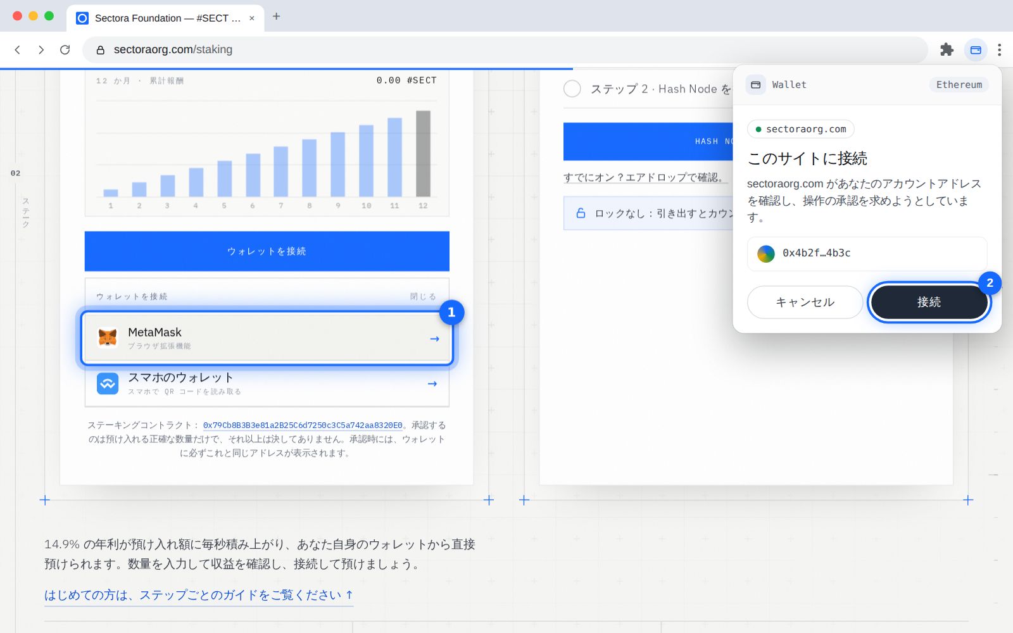1013x633 pixels.
Task: Open the browser extensions puzzle icon
Action: click(947, 49)
